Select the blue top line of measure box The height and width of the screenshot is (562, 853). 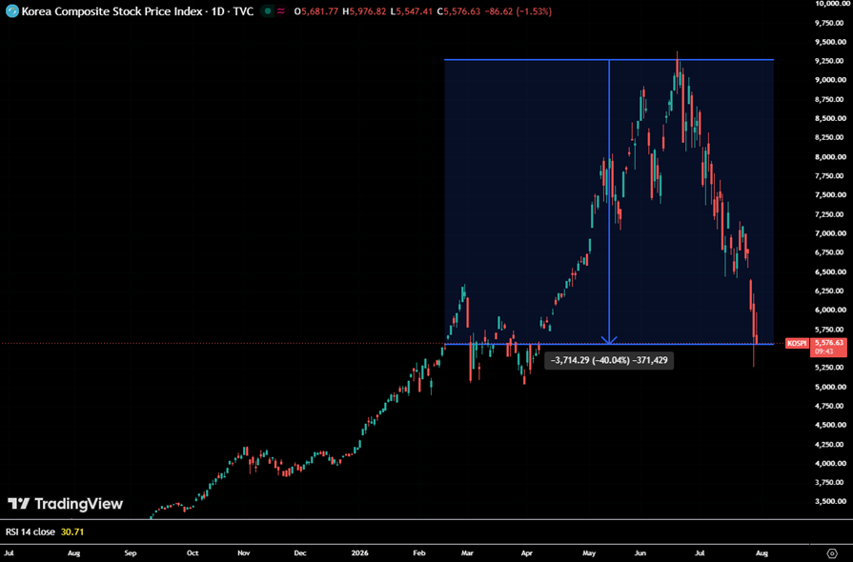point(609,59)
